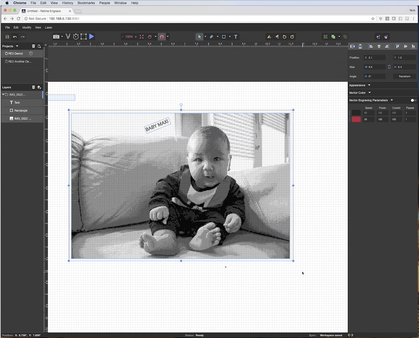This screenshot has height=338, width=419.
Task: Click the zoom to fit icon
Action: click(x=142, y=37)
